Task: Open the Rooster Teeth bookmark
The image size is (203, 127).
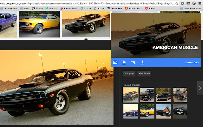Action: pyautogui.click(x=69, y=8)
